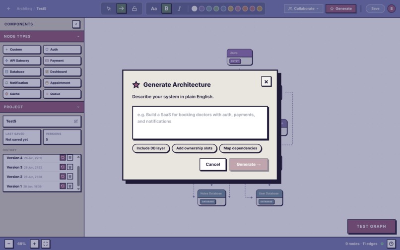Delete Version 4 from history

point(70,158)
